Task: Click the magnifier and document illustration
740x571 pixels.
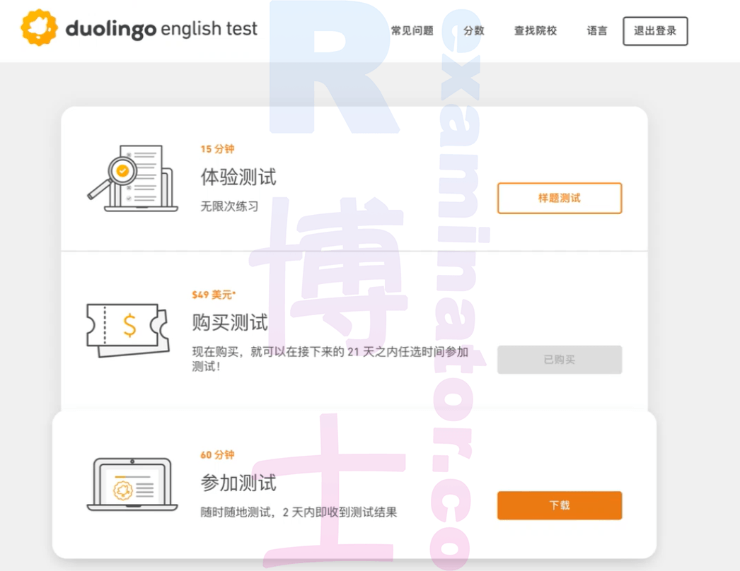Action: pos(132,178)
